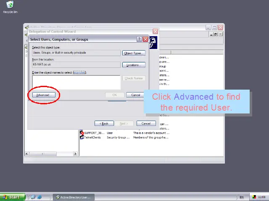Click the help question mark in dialog title bar
Image resolution: width=269 pixels, height=201 pixels.
click(x=139, y=39)
